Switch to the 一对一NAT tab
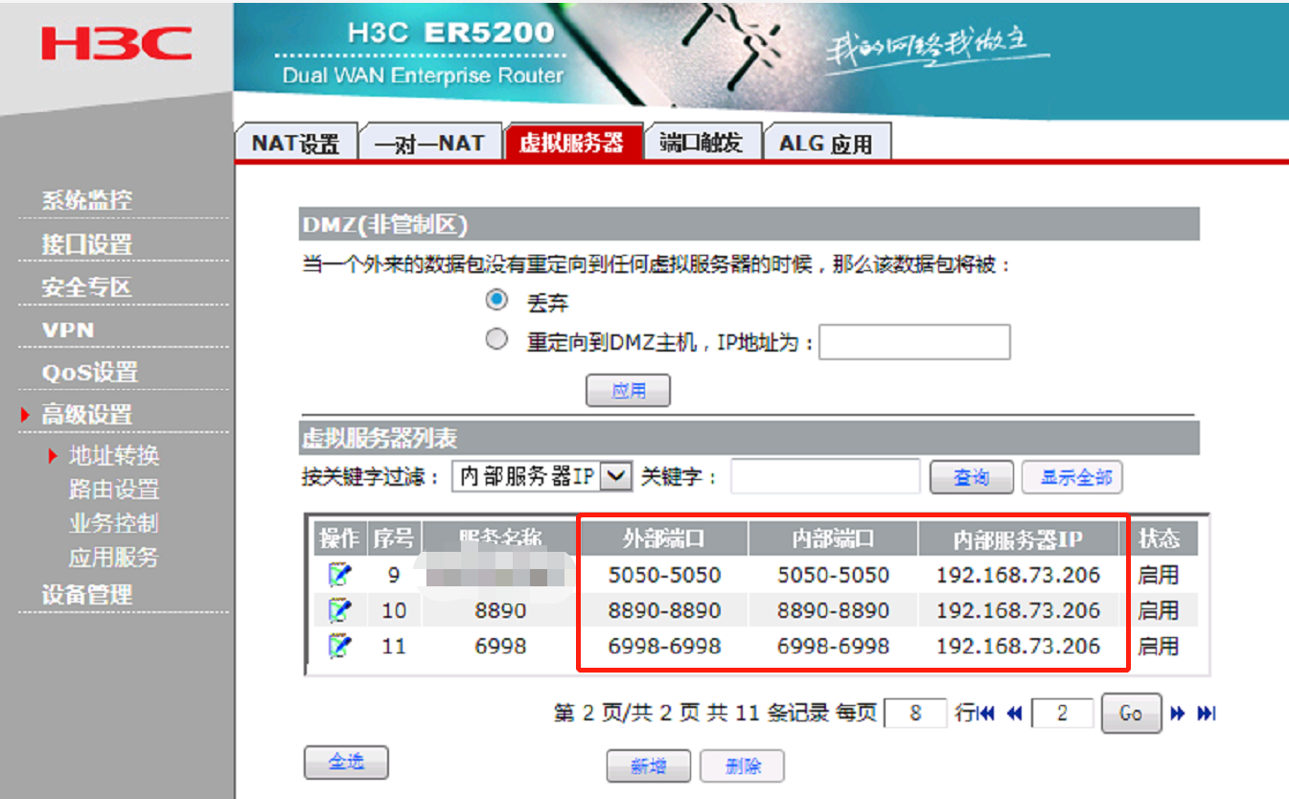 point(430,143)
